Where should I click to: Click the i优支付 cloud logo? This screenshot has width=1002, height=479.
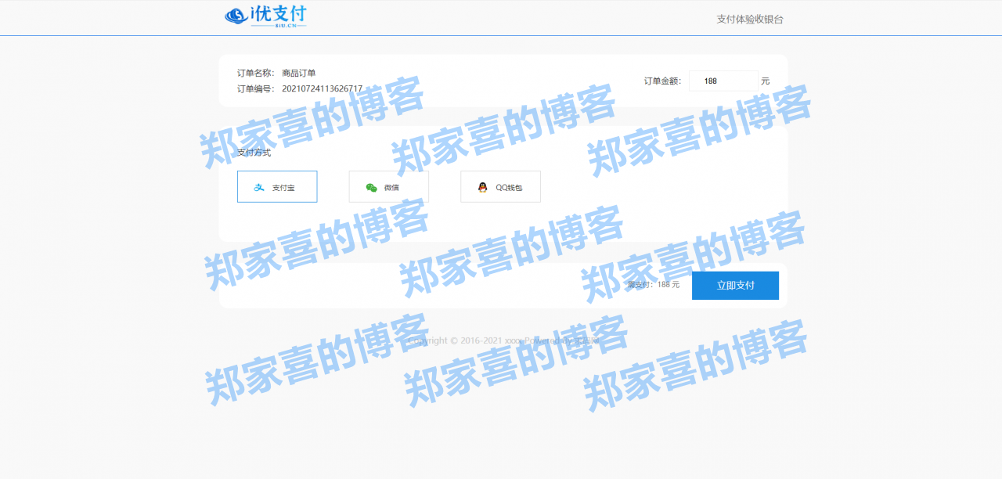pos(236,14)
